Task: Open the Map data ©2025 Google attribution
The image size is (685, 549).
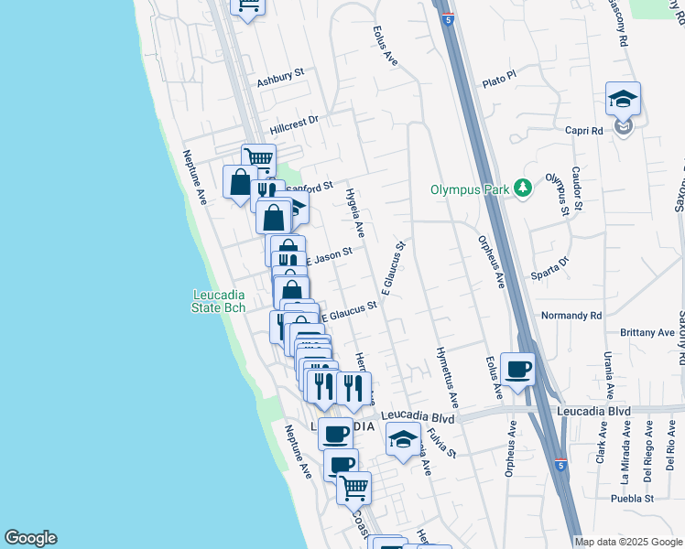Action: (x=628, y=542)
